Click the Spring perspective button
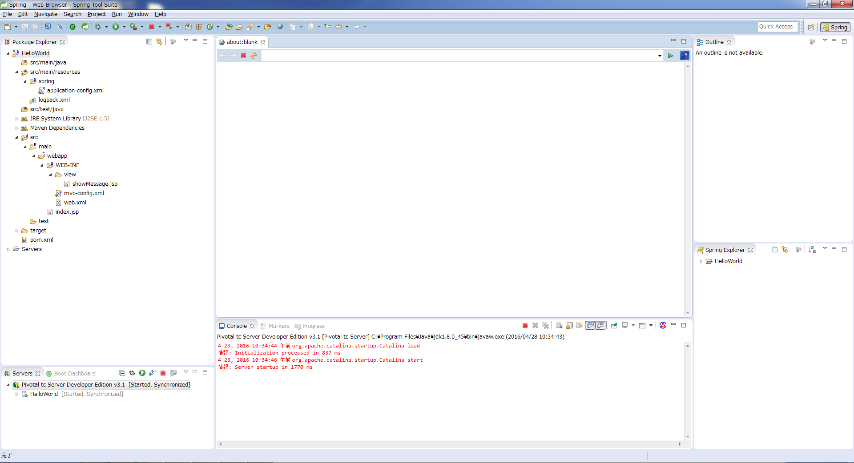Viewport: 854px width, 463px height. [x=835, y=27]
